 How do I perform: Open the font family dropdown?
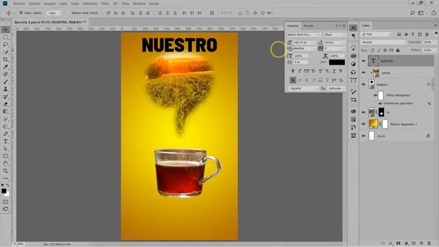point(304,34)
